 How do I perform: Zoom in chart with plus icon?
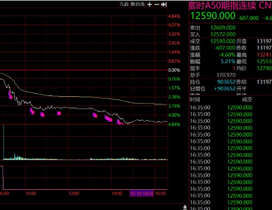[x=149, y=4]
